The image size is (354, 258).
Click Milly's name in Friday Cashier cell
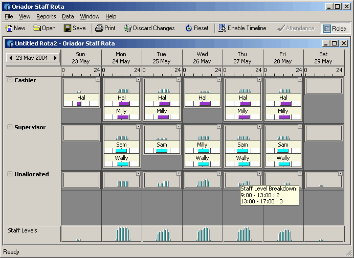[283, 111]
